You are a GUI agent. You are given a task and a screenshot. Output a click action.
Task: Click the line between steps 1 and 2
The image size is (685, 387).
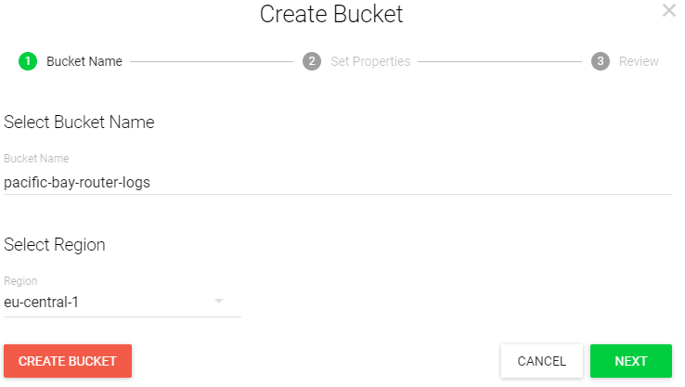(x=212, y=61)
